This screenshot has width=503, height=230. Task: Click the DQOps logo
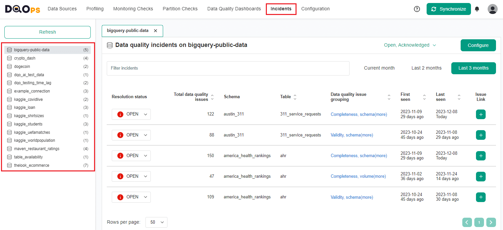coord(21,9)
